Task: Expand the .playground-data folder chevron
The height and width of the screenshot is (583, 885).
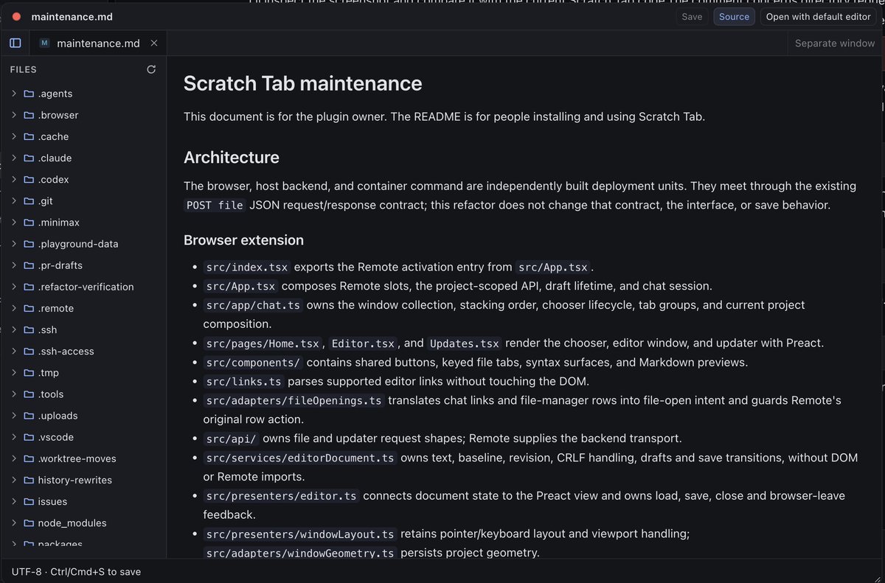Action: pyautogui.click(x=14, y=244)
